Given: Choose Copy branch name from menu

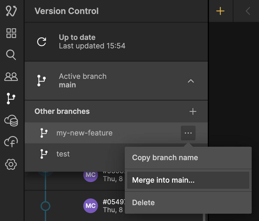Looking at the screenshot, I should (165, 158).
